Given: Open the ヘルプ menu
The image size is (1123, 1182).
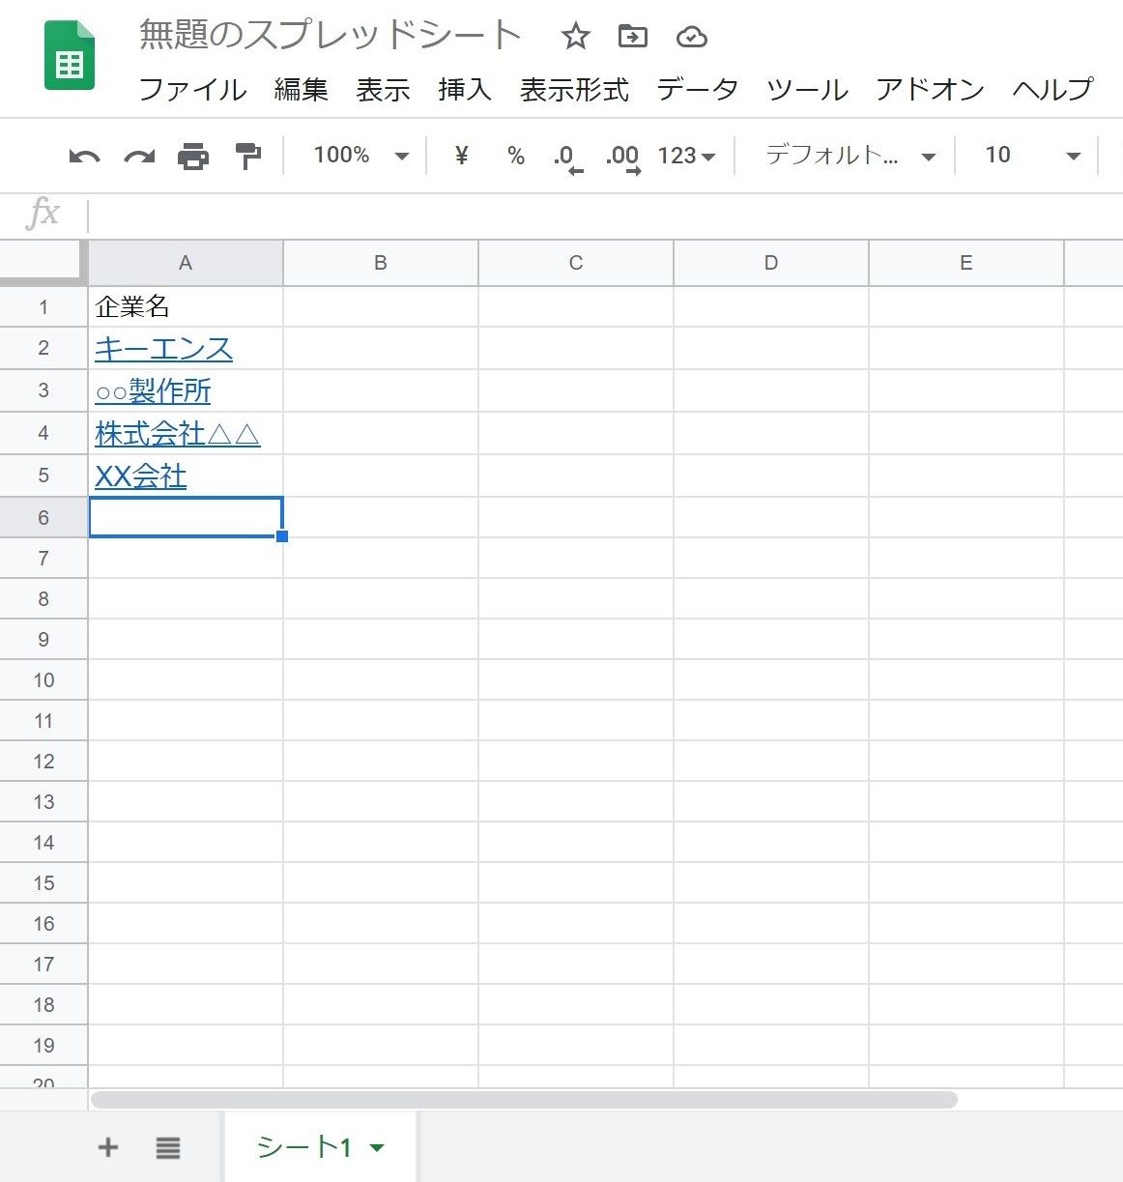Looking at the screenshot, I should [1053, 90].
